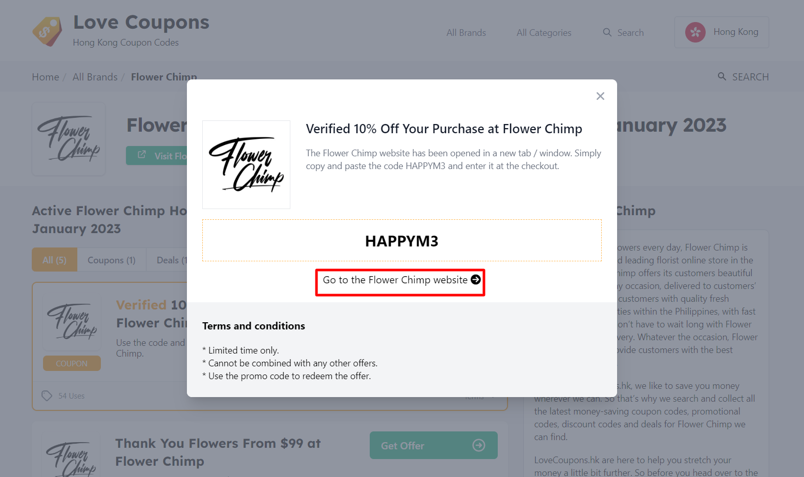
Task: Click the search magnifier icon in the header
Action: [x=607, y=32]
